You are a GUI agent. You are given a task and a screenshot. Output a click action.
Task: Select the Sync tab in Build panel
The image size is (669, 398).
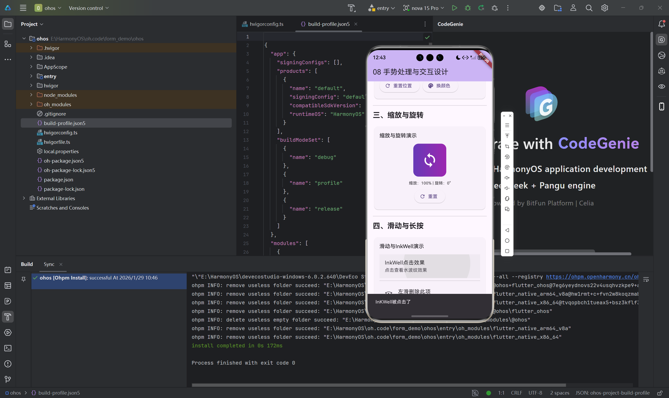click(49, 264)
